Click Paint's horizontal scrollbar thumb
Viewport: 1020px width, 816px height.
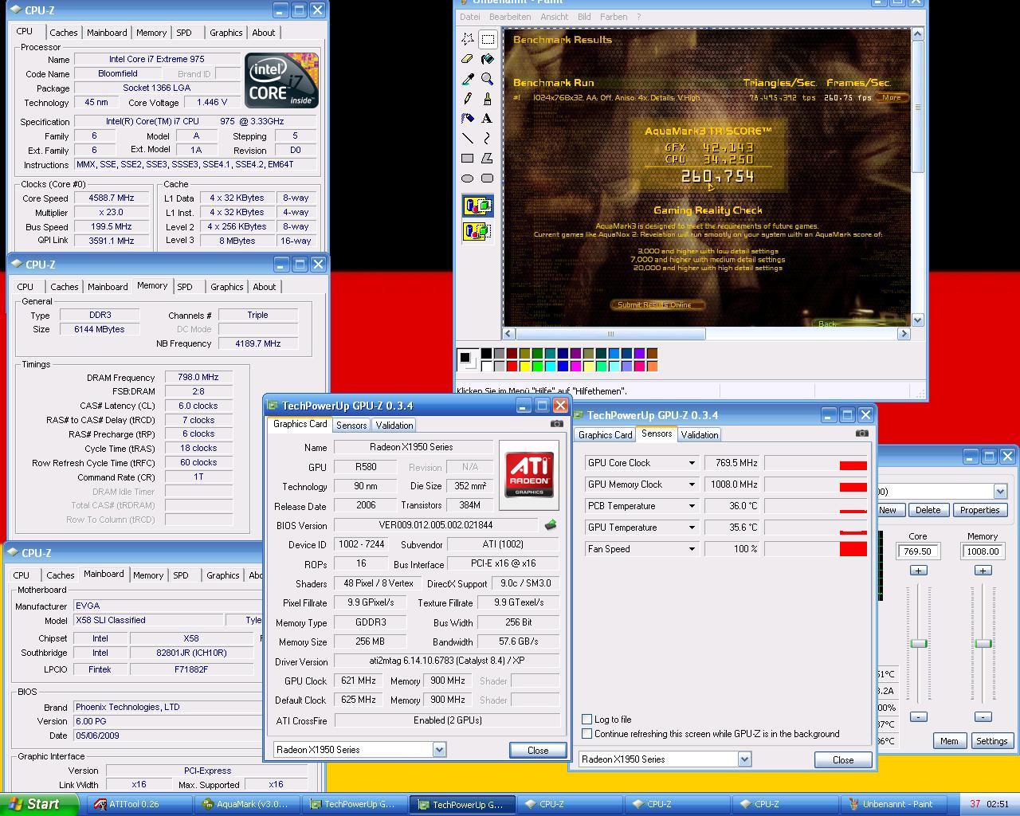611,334
